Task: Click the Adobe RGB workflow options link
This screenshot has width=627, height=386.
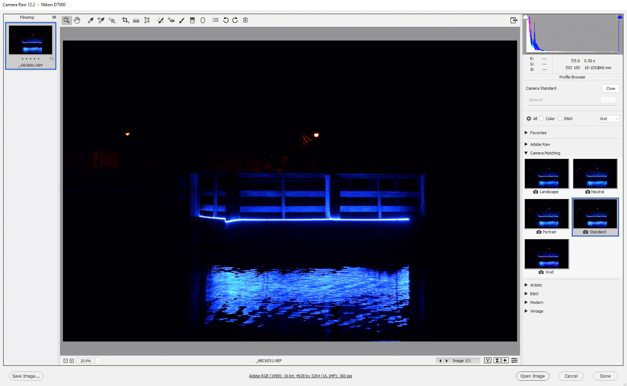Action: pos(300,376)
